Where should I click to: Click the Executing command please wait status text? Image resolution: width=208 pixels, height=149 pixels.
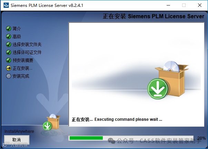128,119
